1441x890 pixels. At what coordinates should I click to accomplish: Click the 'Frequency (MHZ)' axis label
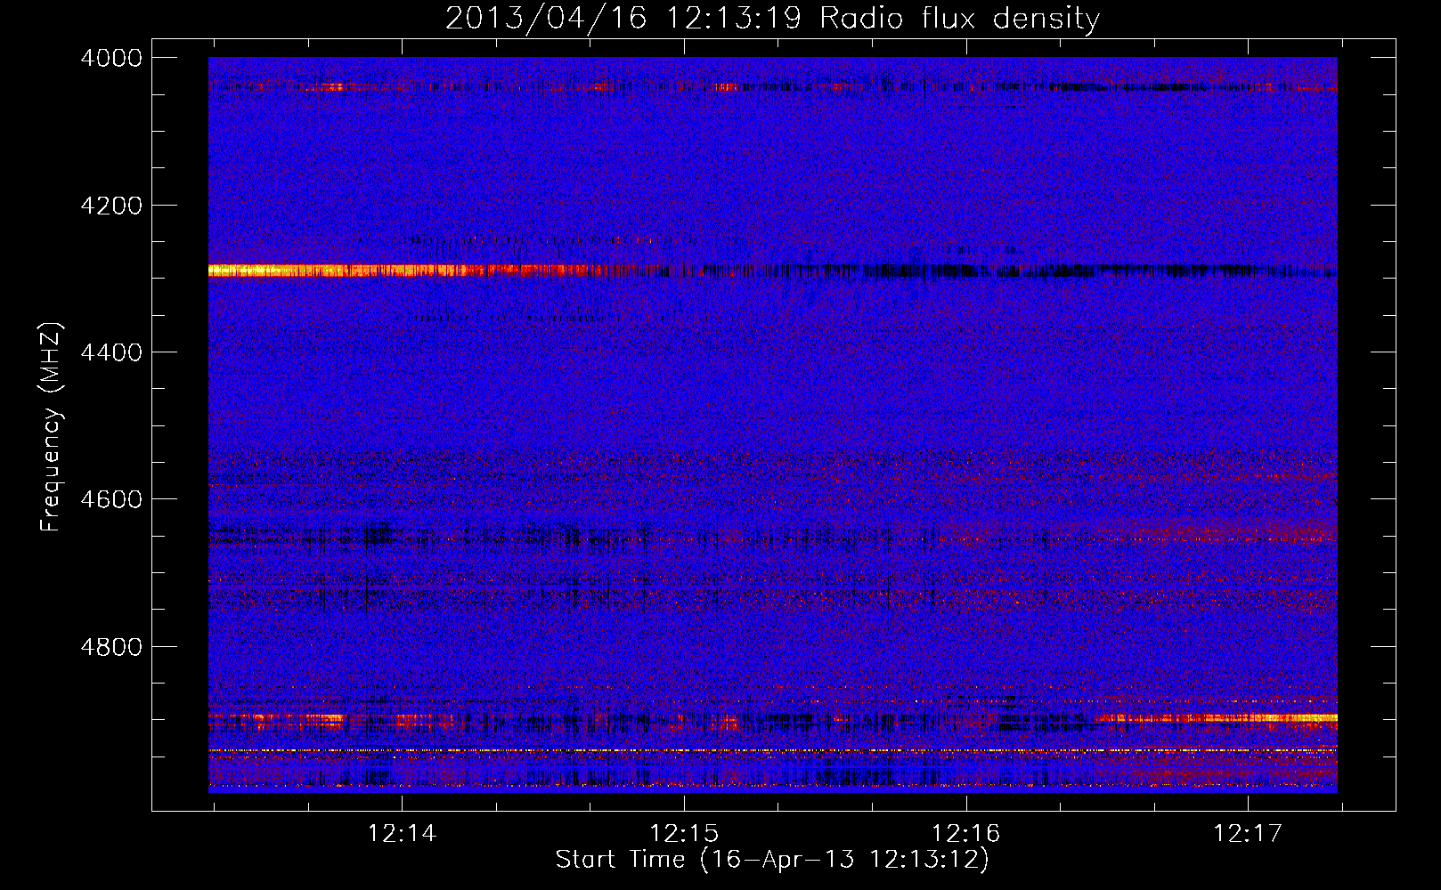coord(51,427)
